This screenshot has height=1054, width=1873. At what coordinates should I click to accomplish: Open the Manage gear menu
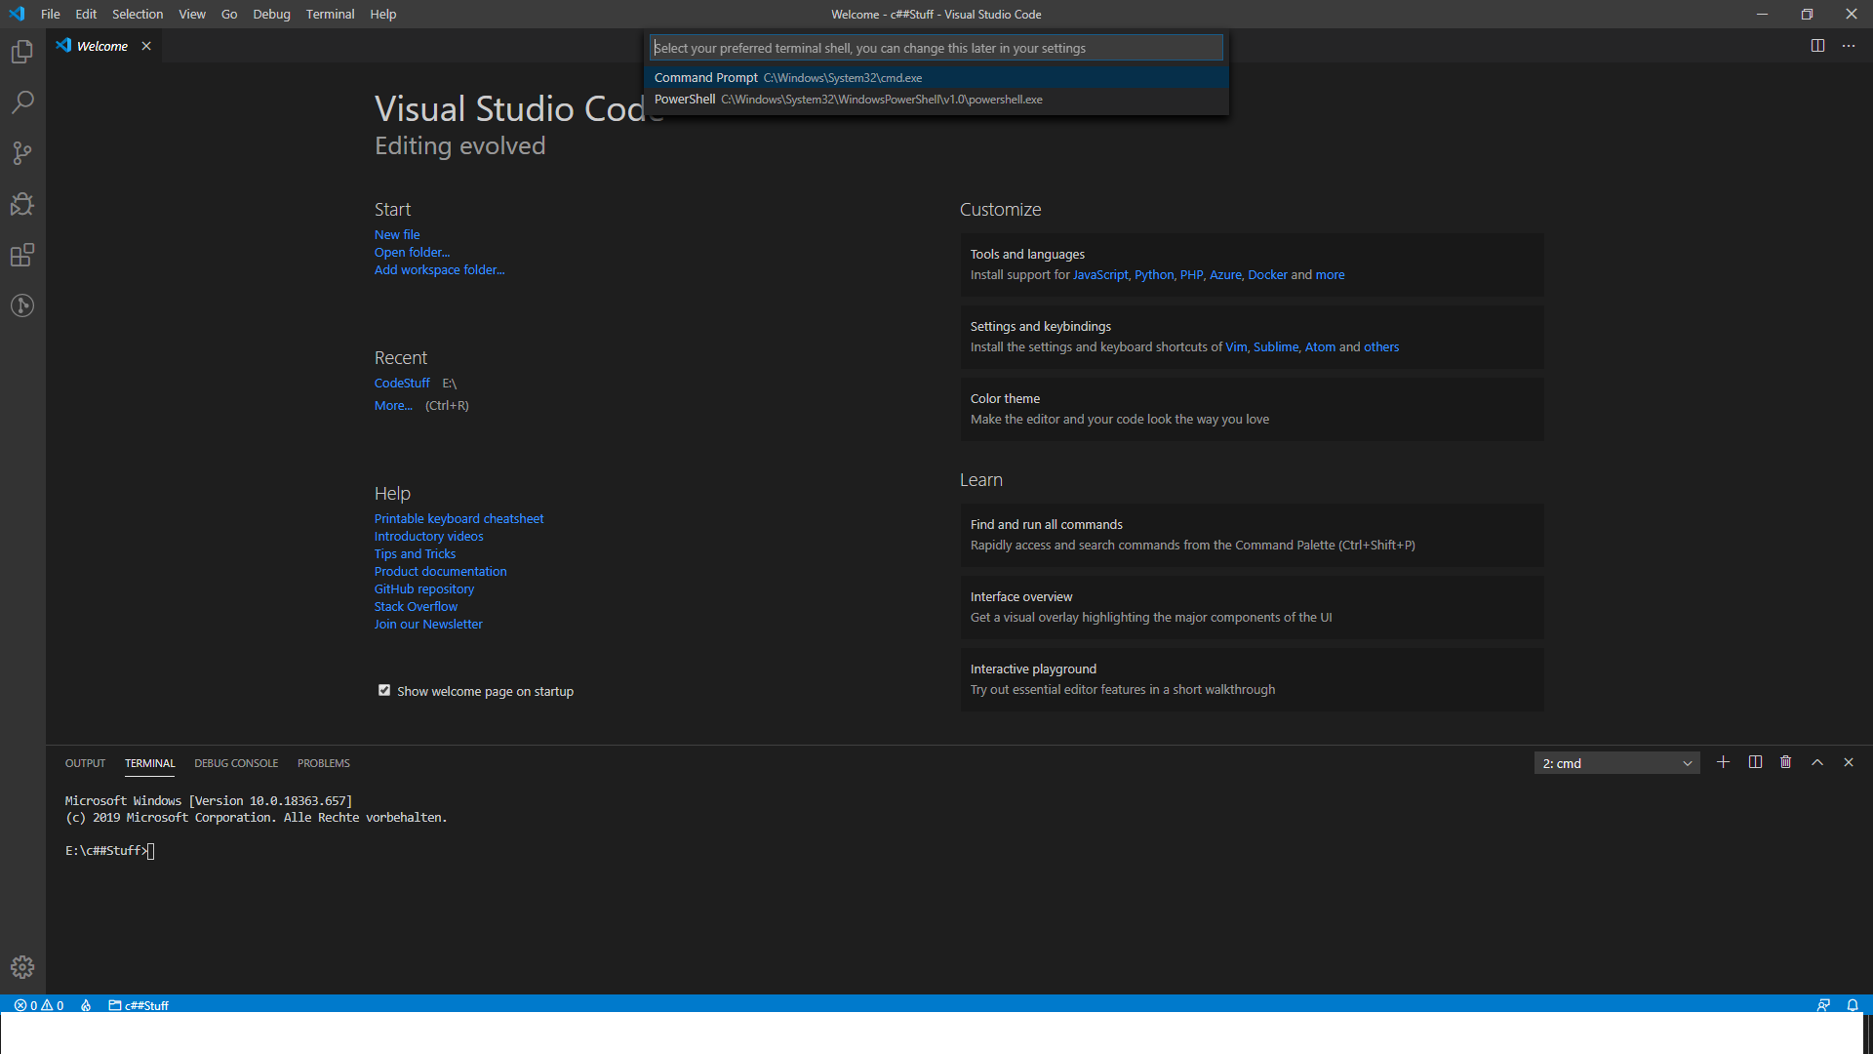coord(21,966)
